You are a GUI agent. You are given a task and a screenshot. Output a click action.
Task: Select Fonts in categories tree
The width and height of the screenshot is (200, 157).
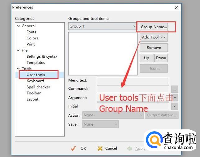click(x=31, y=32)
